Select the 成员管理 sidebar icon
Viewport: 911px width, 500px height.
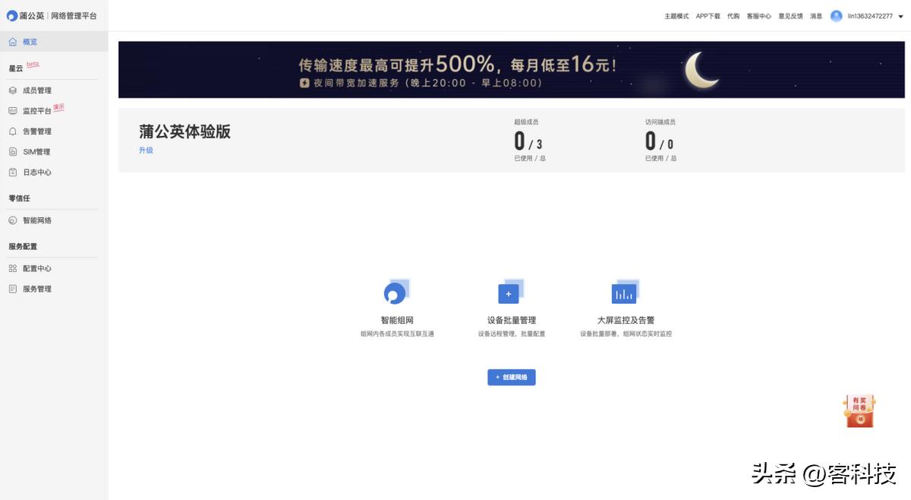[11, 90]
